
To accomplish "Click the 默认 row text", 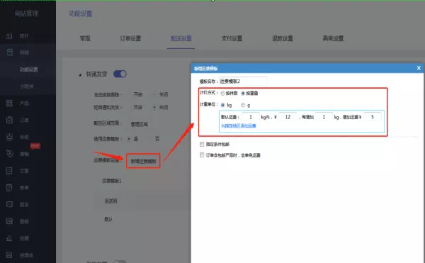I will point(108,219).
